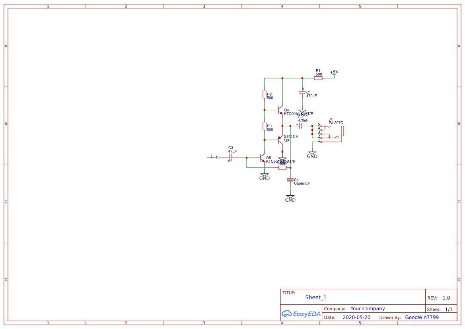The image size is (465, 329).
Task: Select the GoodWin7799 drawn-by text
Action: pos(422,317)
